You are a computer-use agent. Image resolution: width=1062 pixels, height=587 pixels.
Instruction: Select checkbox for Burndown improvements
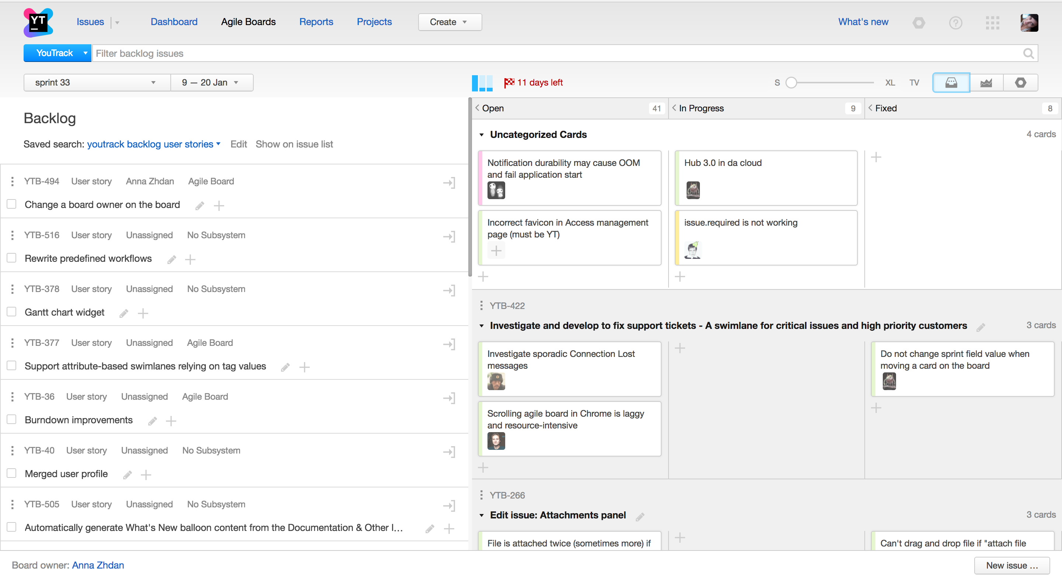(x=11, y=420)
